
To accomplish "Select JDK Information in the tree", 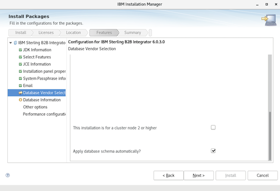I will [x=37, y=50].
